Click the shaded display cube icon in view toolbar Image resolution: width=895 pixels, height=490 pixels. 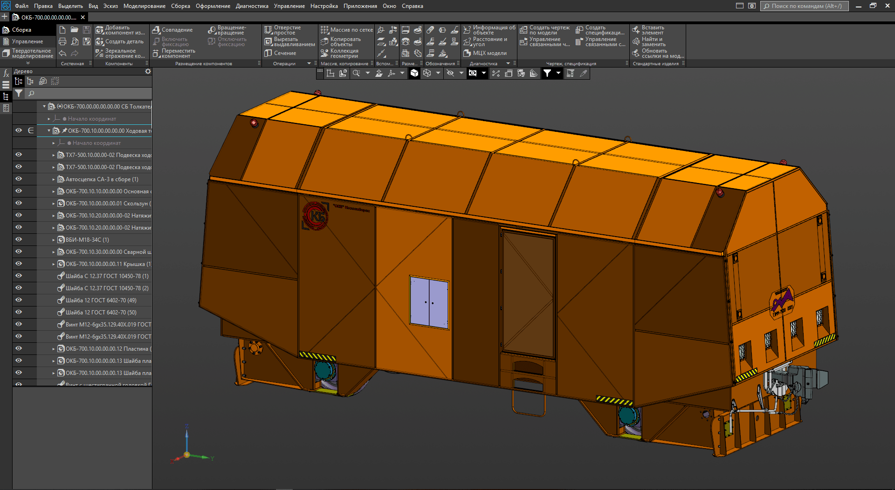tap(414, 73)
